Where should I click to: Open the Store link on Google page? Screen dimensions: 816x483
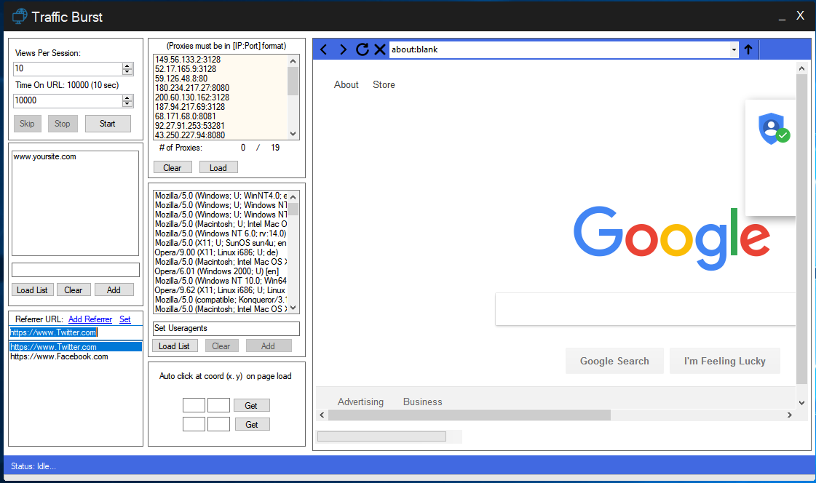click(x=384, y=84)
